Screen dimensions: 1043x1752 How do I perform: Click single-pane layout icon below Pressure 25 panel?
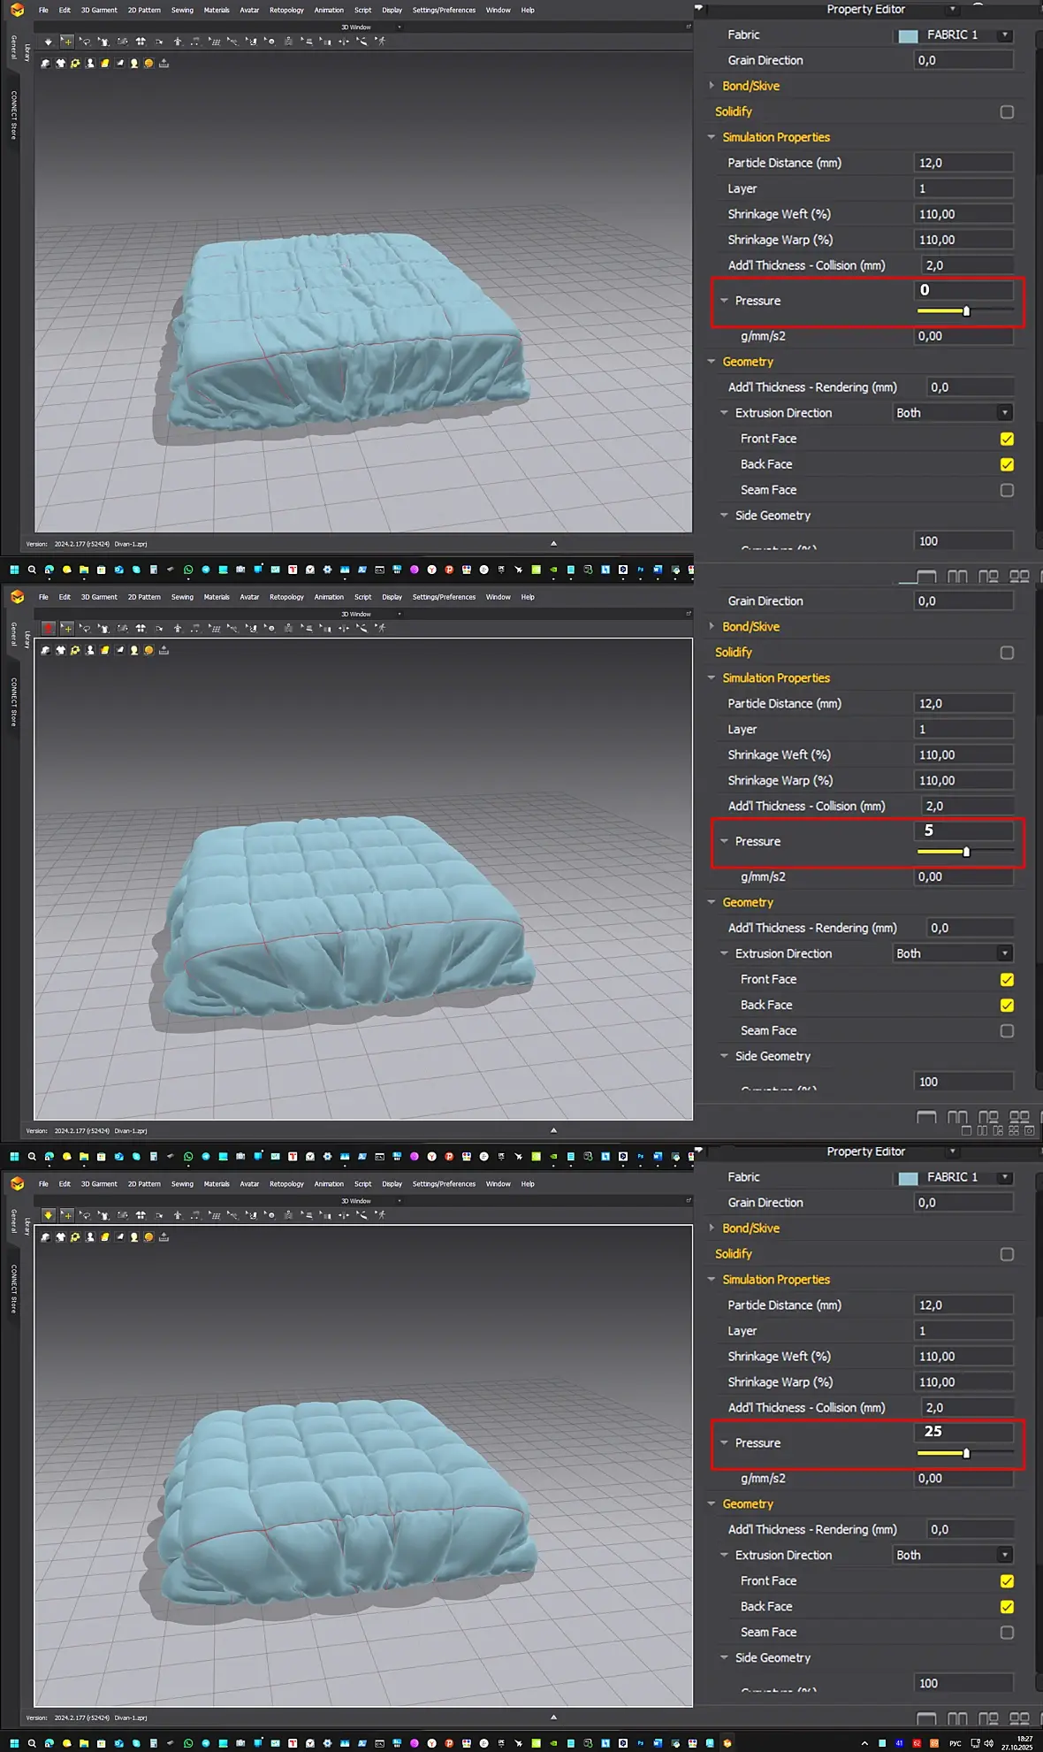pyautogui.click(x=926, y=1718)
